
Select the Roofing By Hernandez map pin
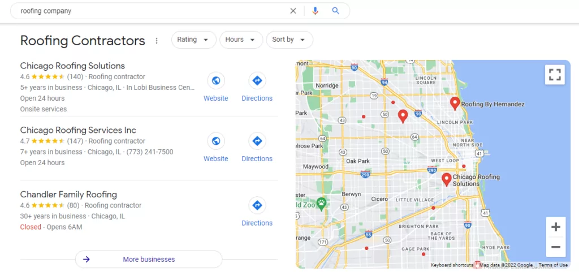click(x=455, y=103)
